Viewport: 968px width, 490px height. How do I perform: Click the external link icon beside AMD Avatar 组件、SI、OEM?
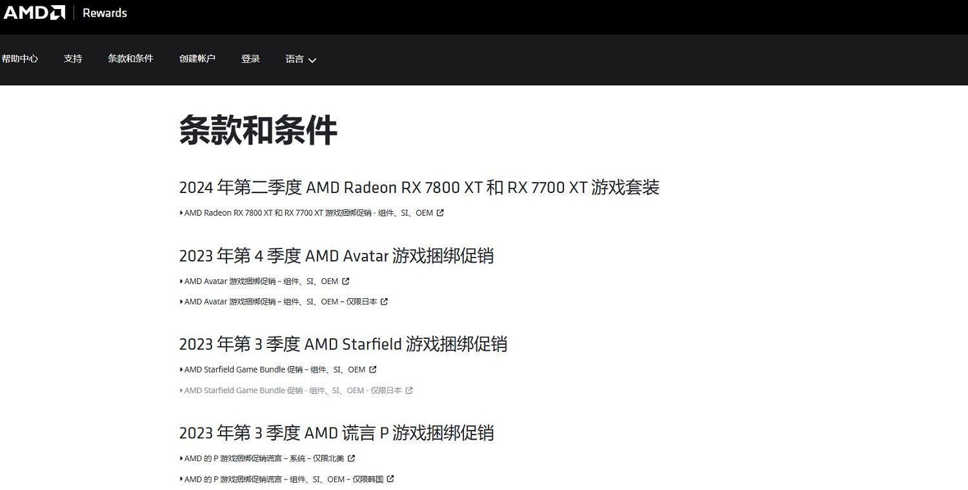click(347, 281)
